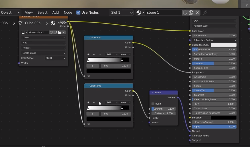
Task: Click Pos 0.826 field in ColorRamp feeding Roughness
Action: click(x=116, y=66)
